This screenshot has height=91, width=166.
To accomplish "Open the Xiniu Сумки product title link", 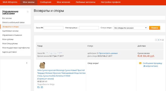I will point(61,73).
